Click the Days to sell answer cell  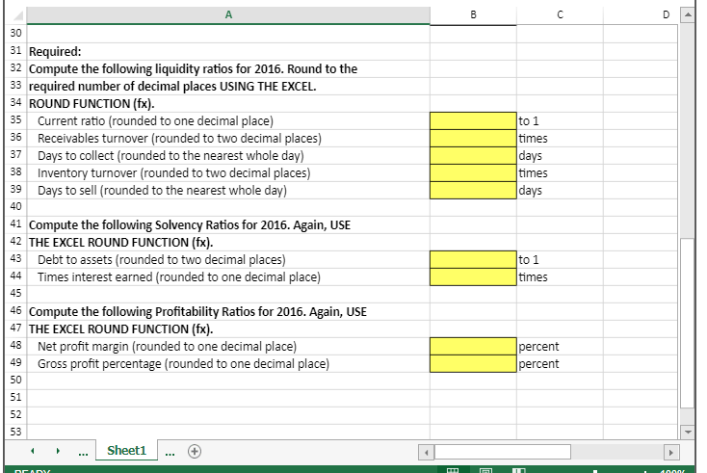coord(473,191)
